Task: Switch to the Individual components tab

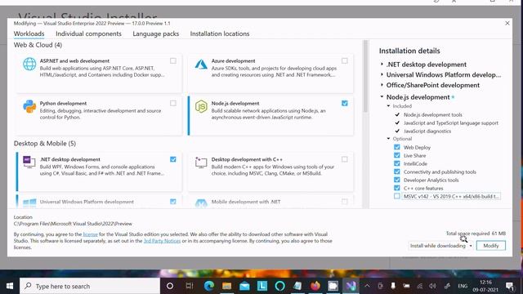Action: pos(88,33)
